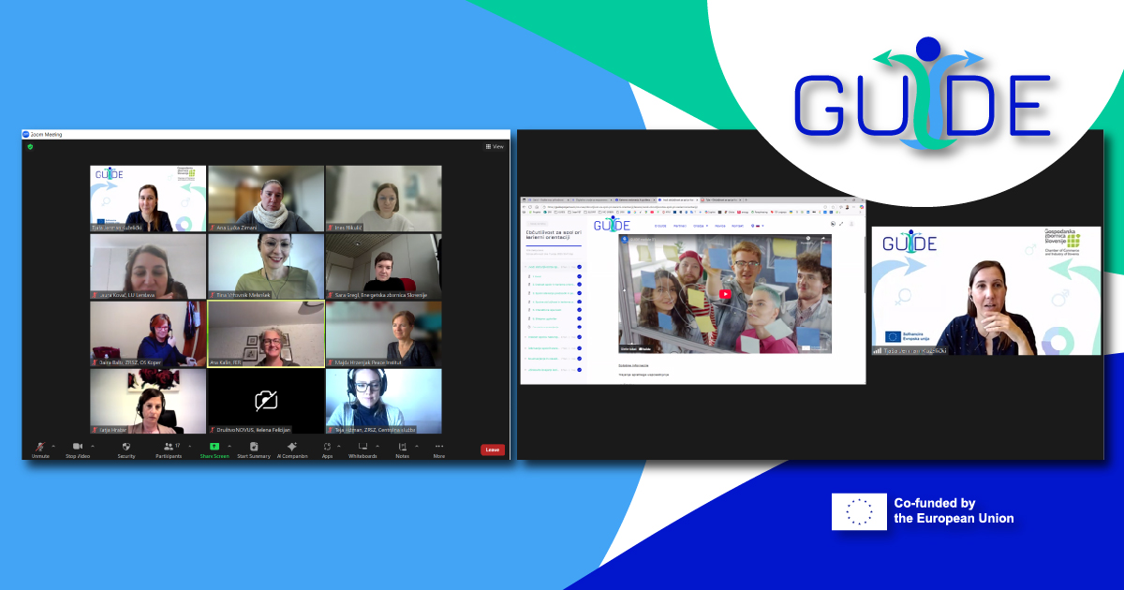Viewport: 1124px width, 590px height.
Task: Select the camera-off participant tile
Action: [266, 401]
